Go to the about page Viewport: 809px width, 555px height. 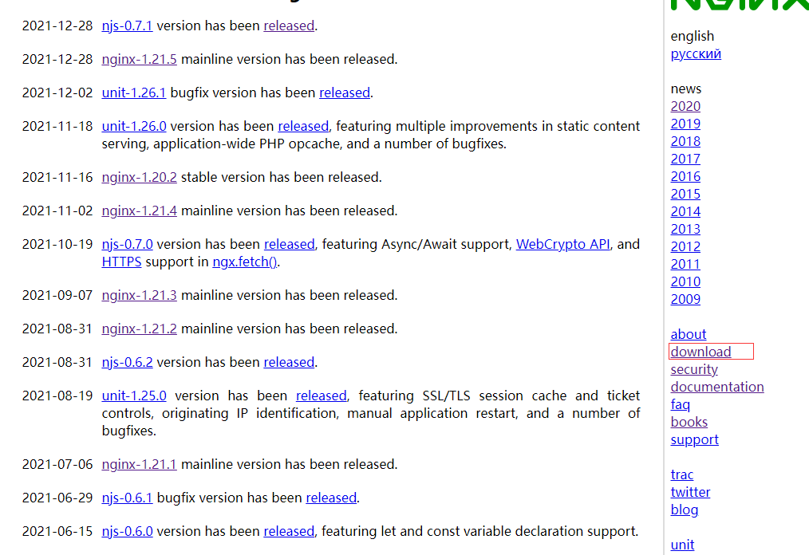coord(689,335)
